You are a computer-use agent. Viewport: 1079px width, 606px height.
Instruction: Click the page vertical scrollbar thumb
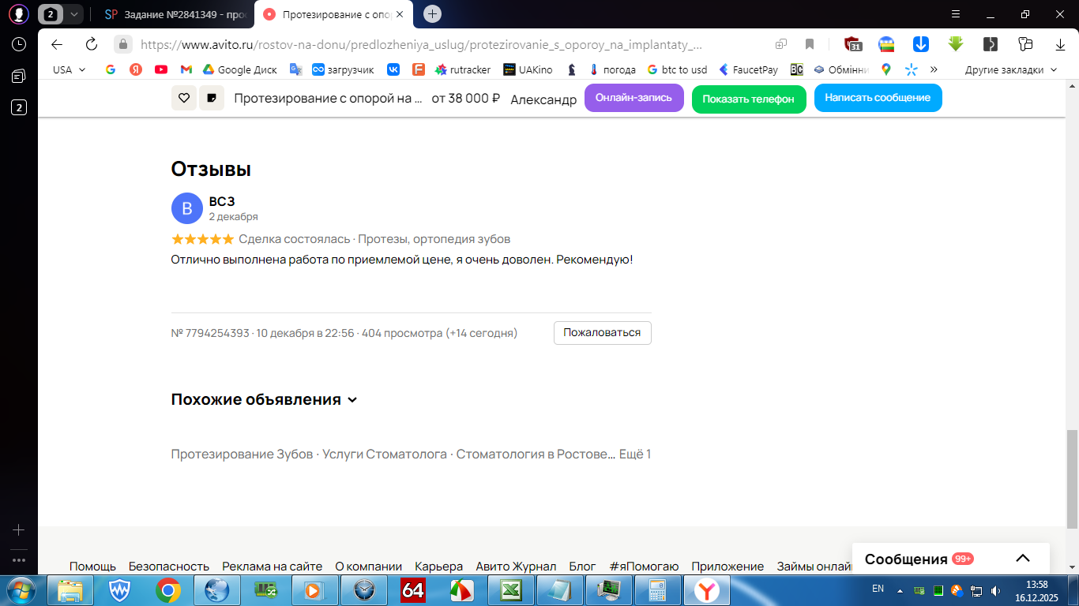(x=1072, y=479)
